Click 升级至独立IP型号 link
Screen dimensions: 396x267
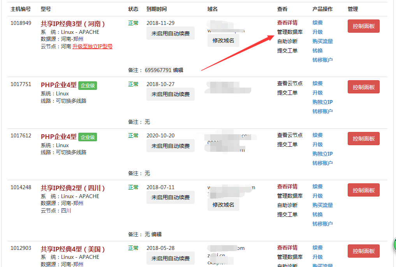coord(92,46)
